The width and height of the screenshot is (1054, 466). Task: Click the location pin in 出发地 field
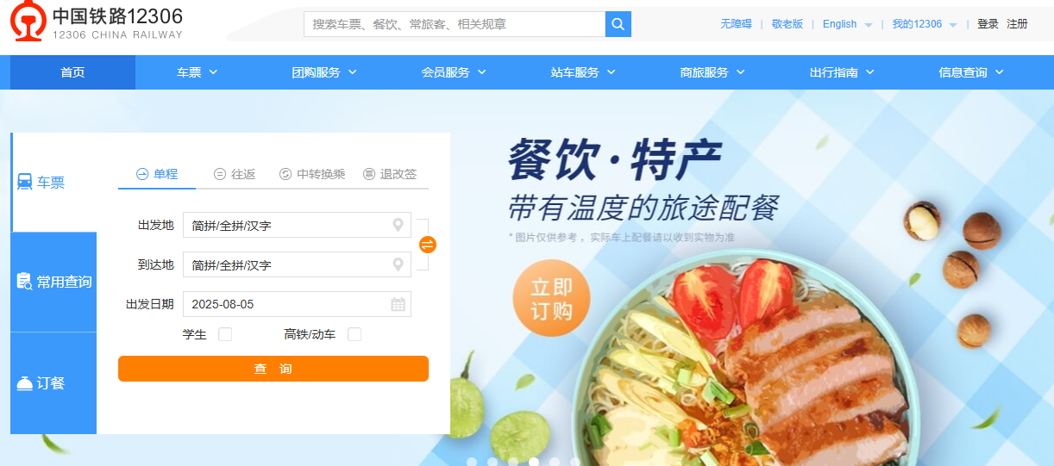pos(398,225)
